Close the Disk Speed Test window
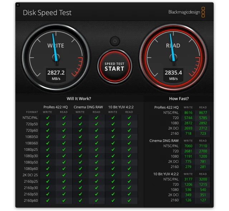 (18, 5)
